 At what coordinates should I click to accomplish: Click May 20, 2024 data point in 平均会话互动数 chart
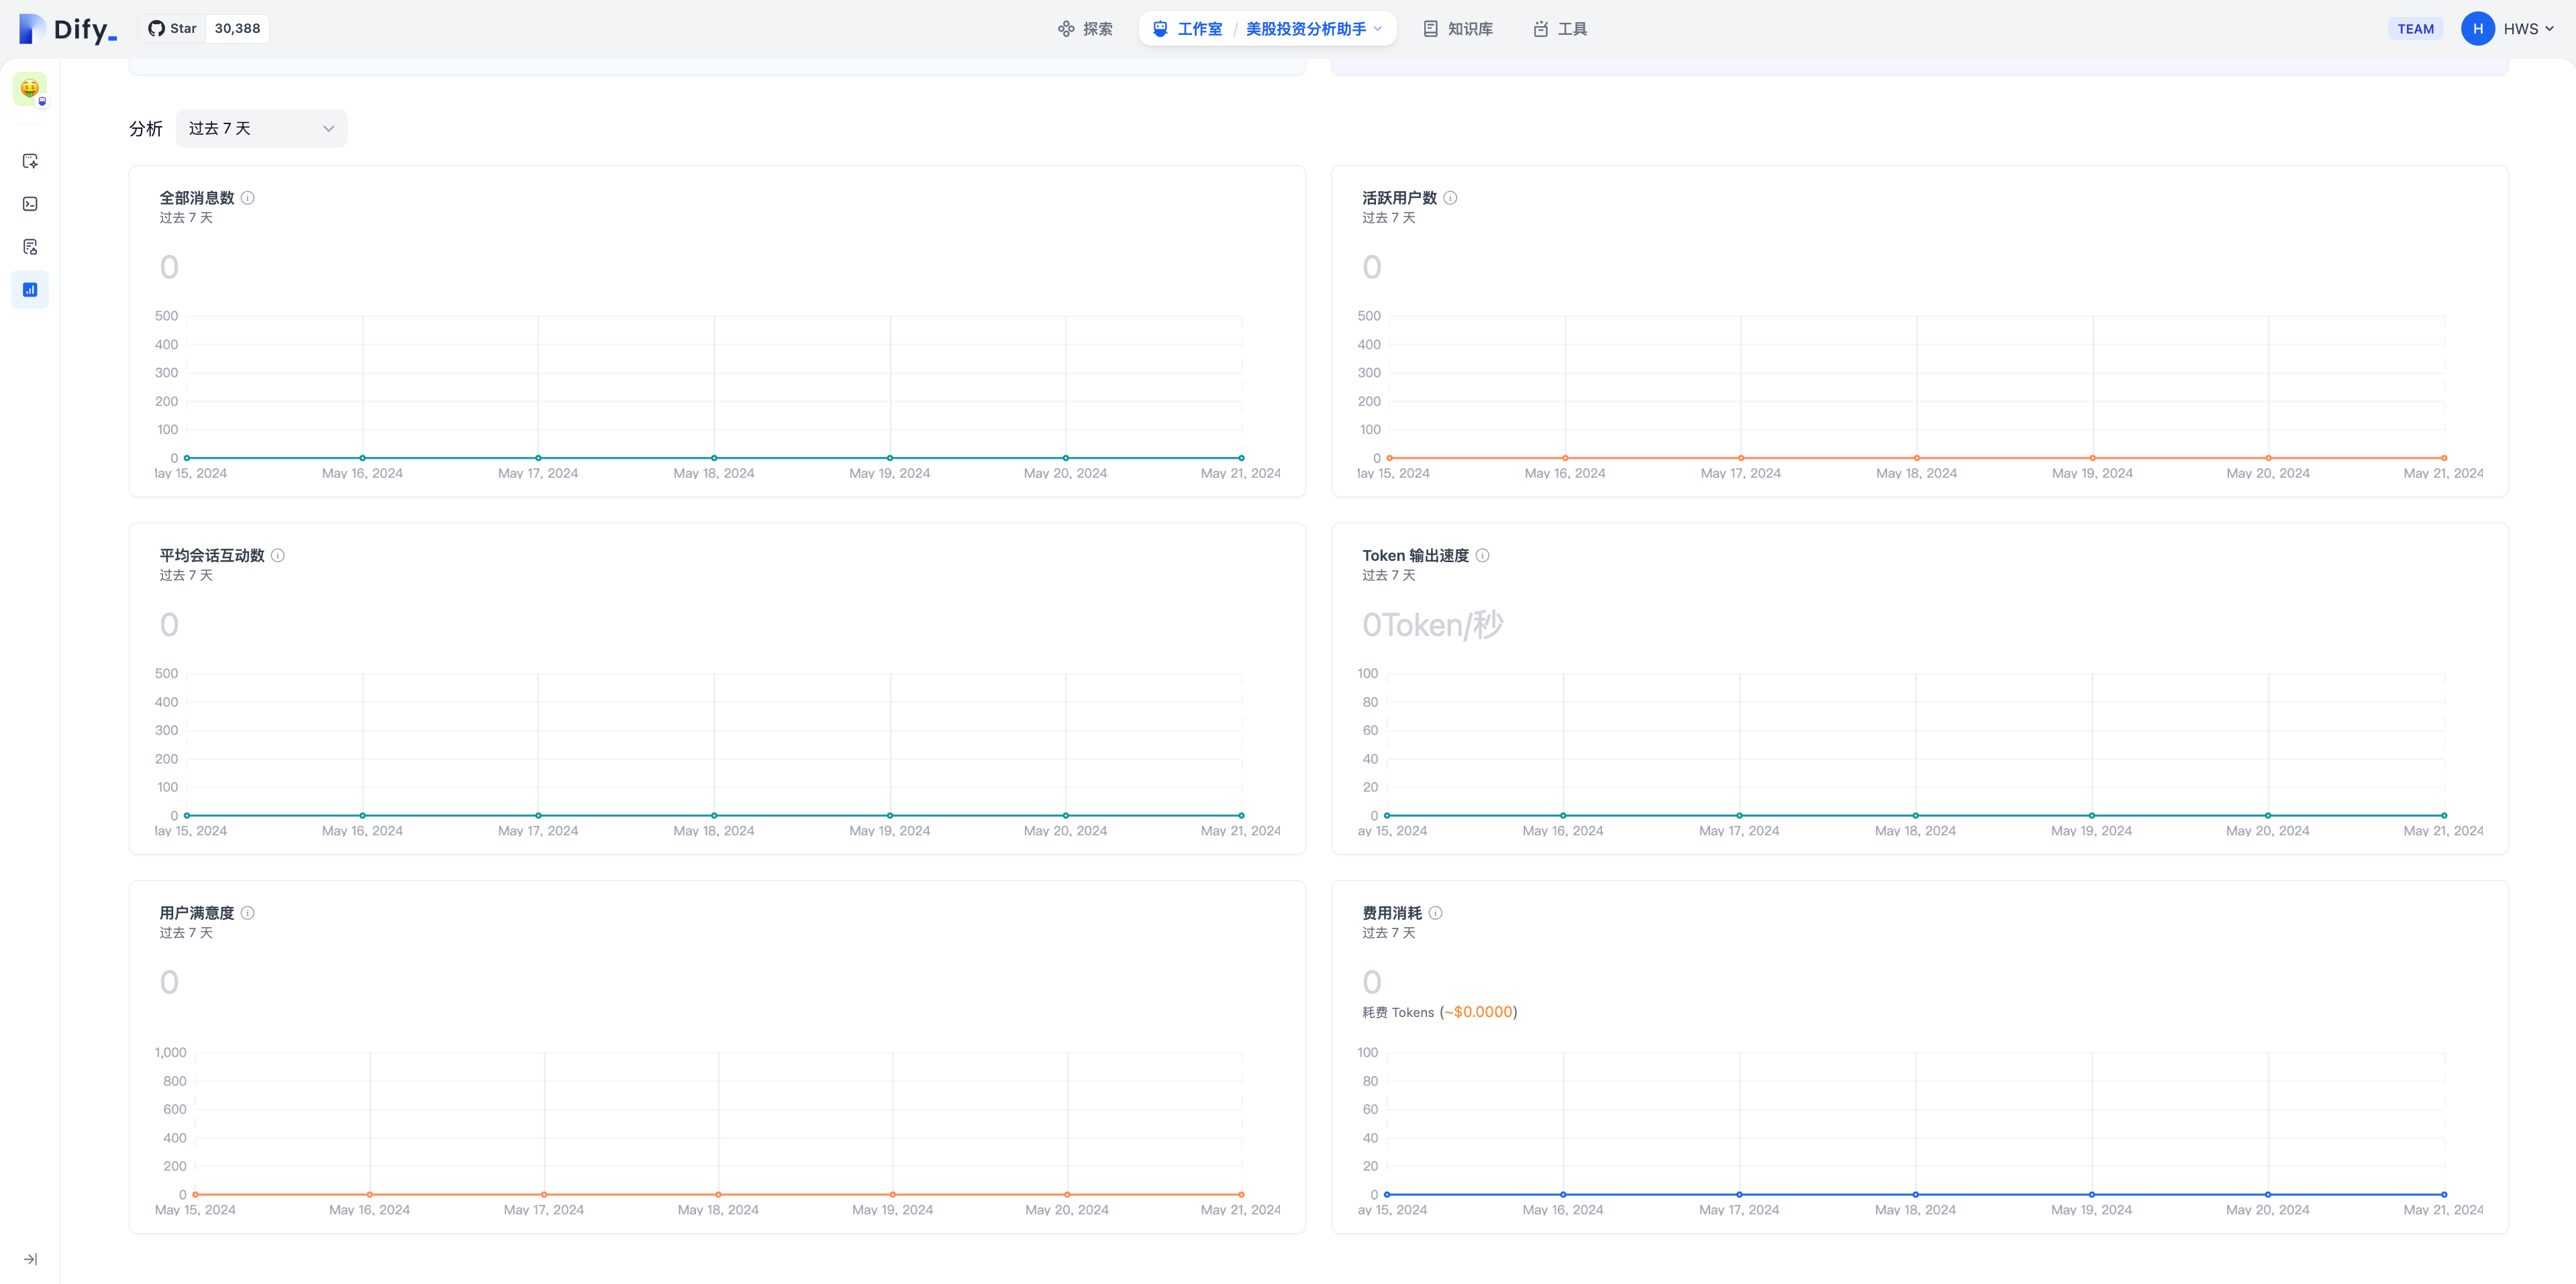tap(1066, 815)
